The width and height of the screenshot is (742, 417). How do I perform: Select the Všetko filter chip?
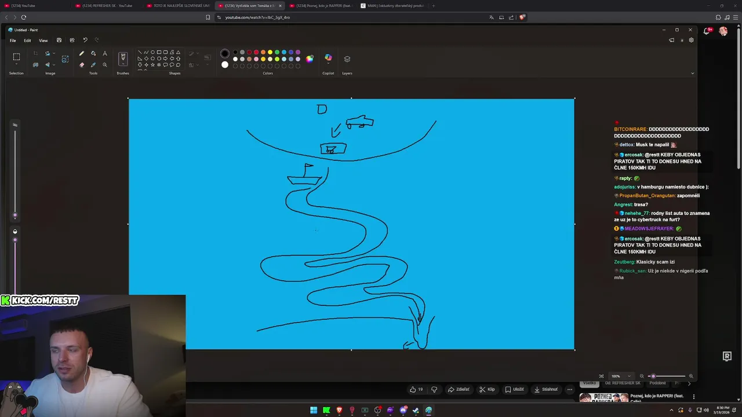click(589, 383)
